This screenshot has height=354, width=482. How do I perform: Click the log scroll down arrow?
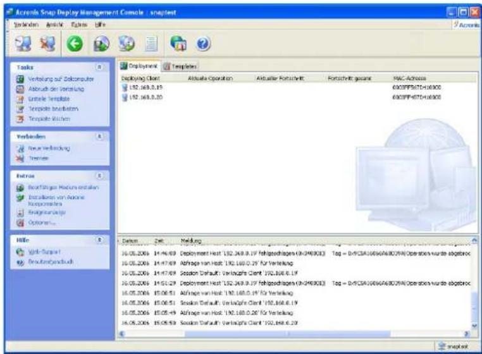click(x=474, y=326)
